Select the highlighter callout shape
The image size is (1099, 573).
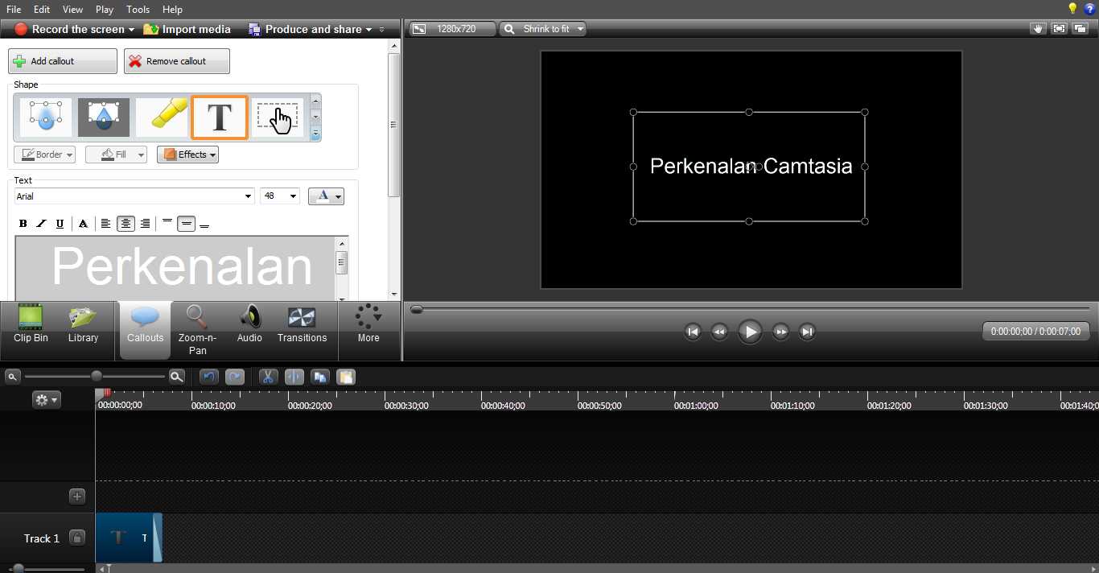(162, 117)
